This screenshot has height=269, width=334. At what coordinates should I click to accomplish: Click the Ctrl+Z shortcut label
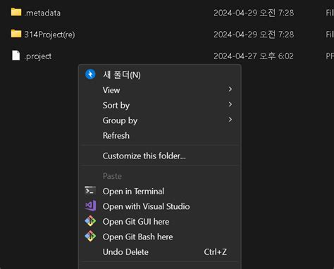pyautogui.click(x=215, y=252)
